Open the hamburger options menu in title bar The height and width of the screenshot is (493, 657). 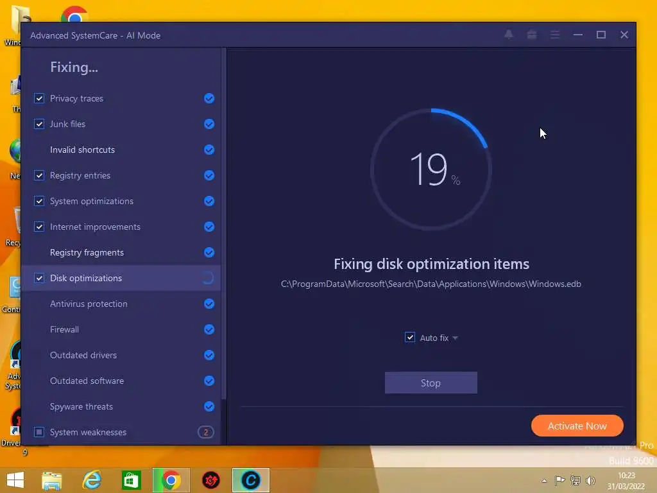pos(555,35)
